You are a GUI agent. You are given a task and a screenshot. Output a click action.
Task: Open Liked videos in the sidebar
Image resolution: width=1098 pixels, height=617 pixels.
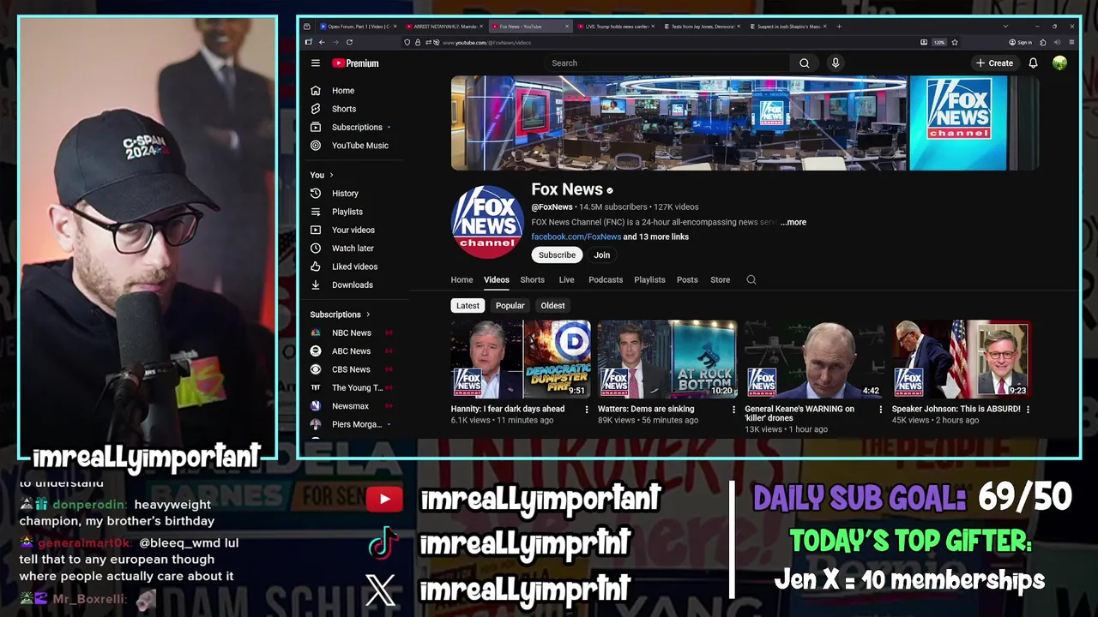[354, 267]
